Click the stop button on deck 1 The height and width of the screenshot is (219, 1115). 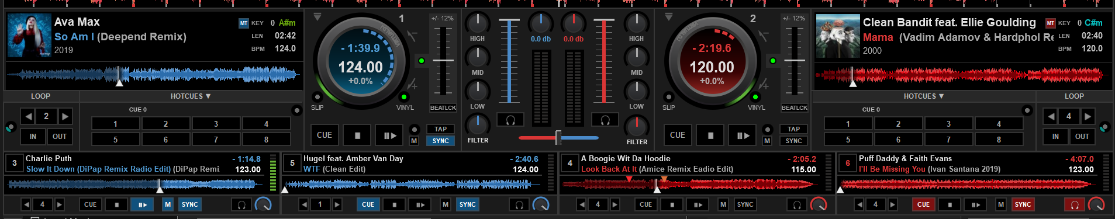357,135
